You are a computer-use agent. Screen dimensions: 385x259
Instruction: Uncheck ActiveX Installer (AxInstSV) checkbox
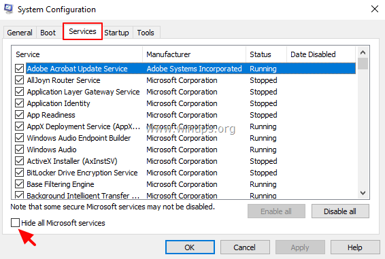pos(20,161)
